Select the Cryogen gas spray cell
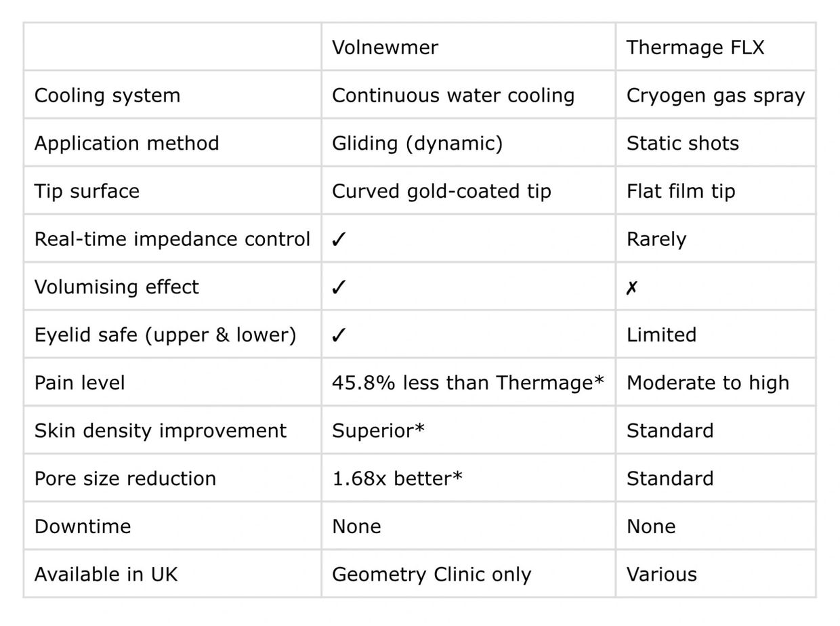Screen dimensions: 840x626 (x=715, y=96)
